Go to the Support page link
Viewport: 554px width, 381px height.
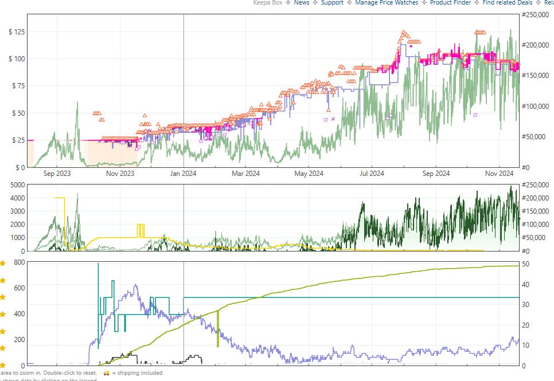(332, 2)
